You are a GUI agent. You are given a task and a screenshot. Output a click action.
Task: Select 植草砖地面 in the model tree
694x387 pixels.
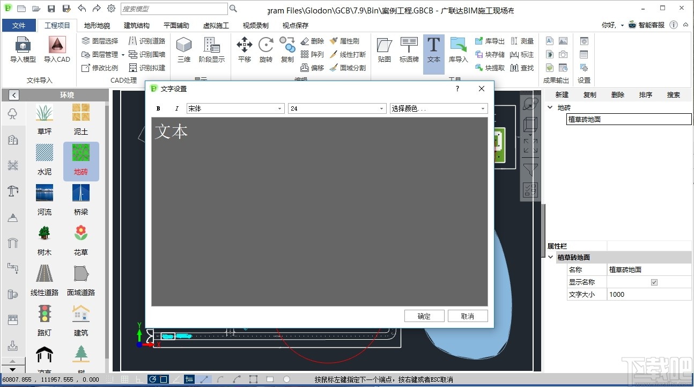[x=629, y=120]
